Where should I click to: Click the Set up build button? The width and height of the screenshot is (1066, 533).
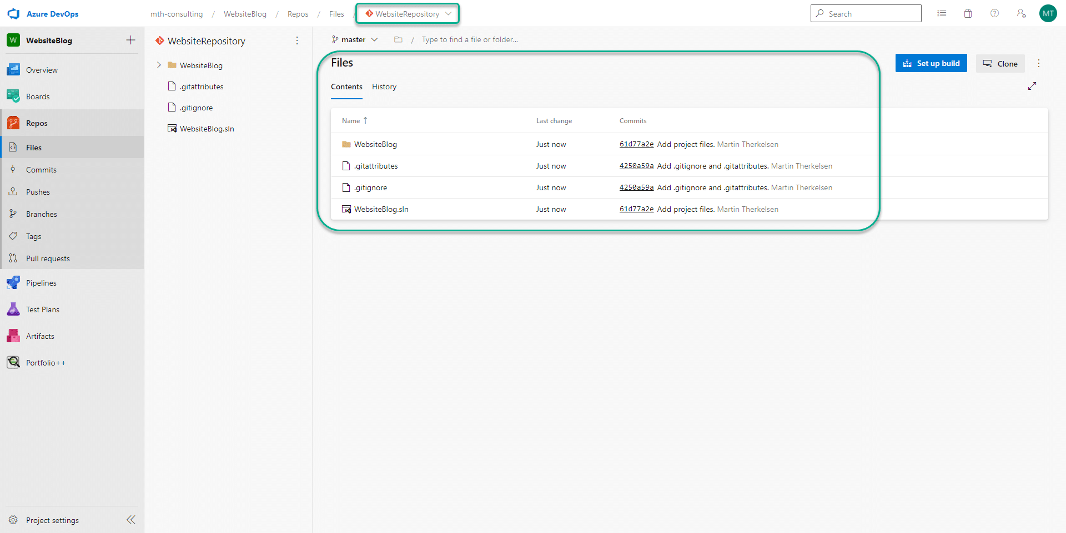point(931,63)
